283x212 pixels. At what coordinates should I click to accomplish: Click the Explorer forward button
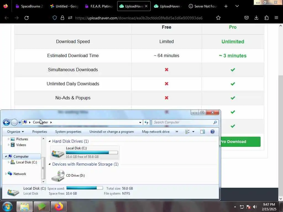[x=14, y=122]
